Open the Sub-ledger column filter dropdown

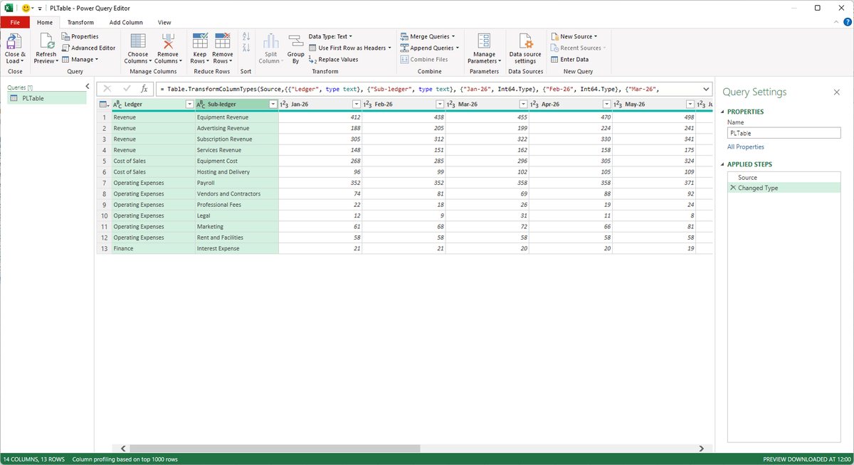coord(273,105)
